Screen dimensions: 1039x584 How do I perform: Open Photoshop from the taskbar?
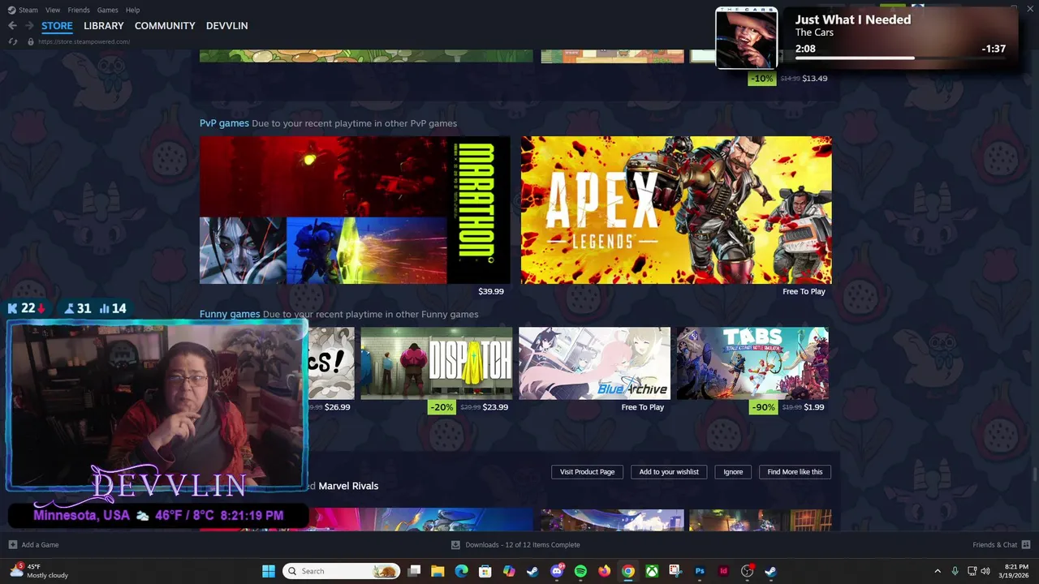pos(700,571)
